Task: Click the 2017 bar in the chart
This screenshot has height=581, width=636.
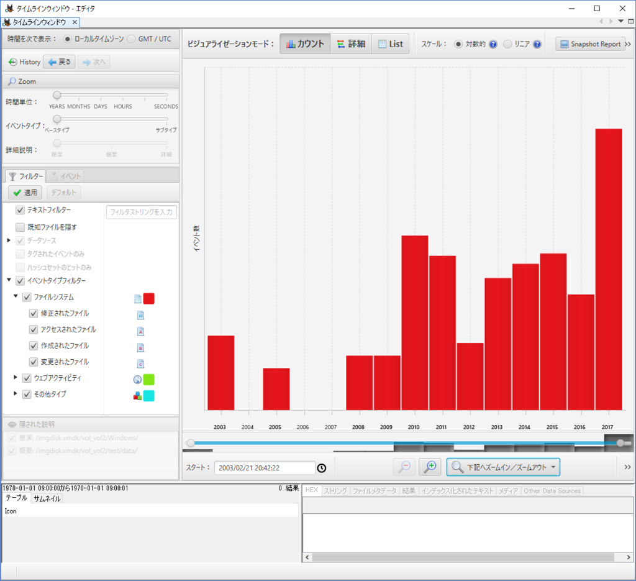Action: 609,270
